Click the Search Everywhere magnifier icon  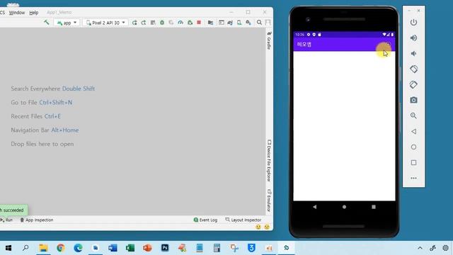(x=260, y=22)
